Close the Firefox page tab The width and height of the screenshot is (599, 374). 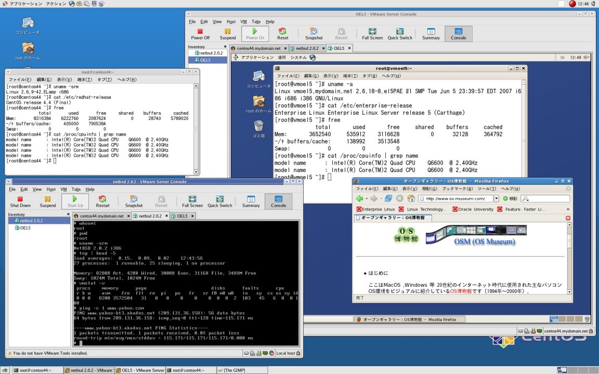click(568, 218)
